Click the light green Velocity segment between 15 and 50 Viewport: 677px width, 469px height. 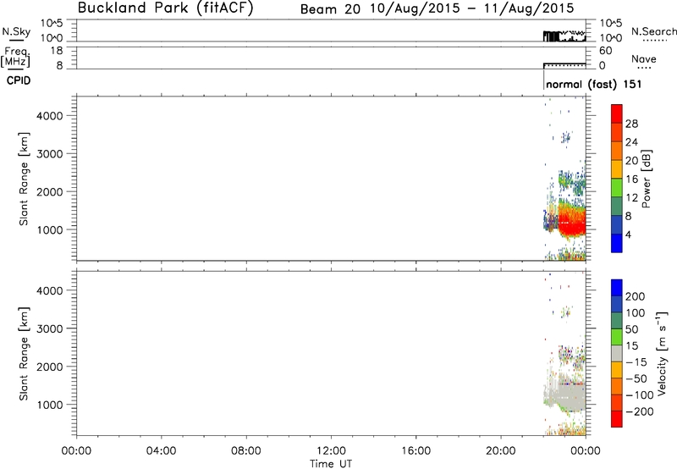point(617,337)
